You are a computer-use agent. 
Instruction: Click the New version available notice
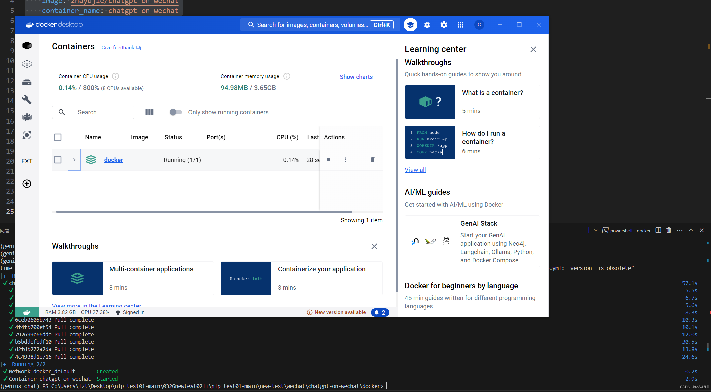coord(336,312)
